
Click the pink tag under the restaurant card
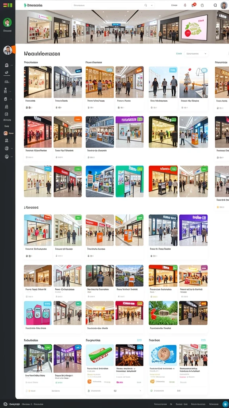click(x=119, y=382)
